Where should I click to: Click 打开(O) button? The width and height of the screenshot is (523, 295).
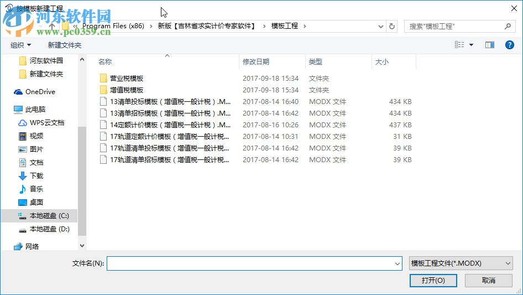point(433,280)
